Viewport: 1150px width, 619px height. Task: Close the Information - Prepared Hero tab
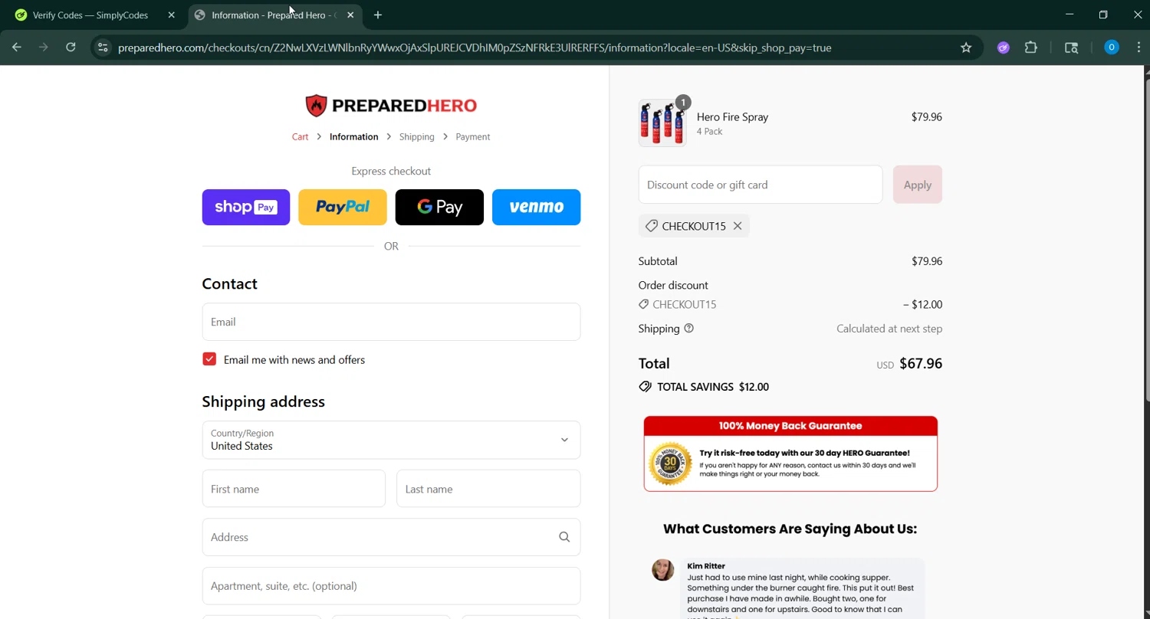pos(350,15)
